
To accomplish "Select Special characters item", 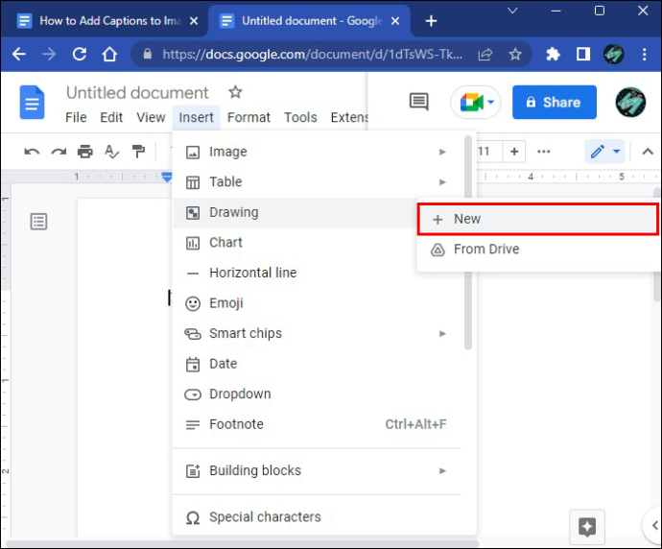I will click(317, 517).
